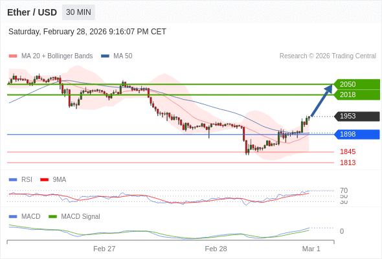Click the 2050 green resistance label

tap(357, 84)
